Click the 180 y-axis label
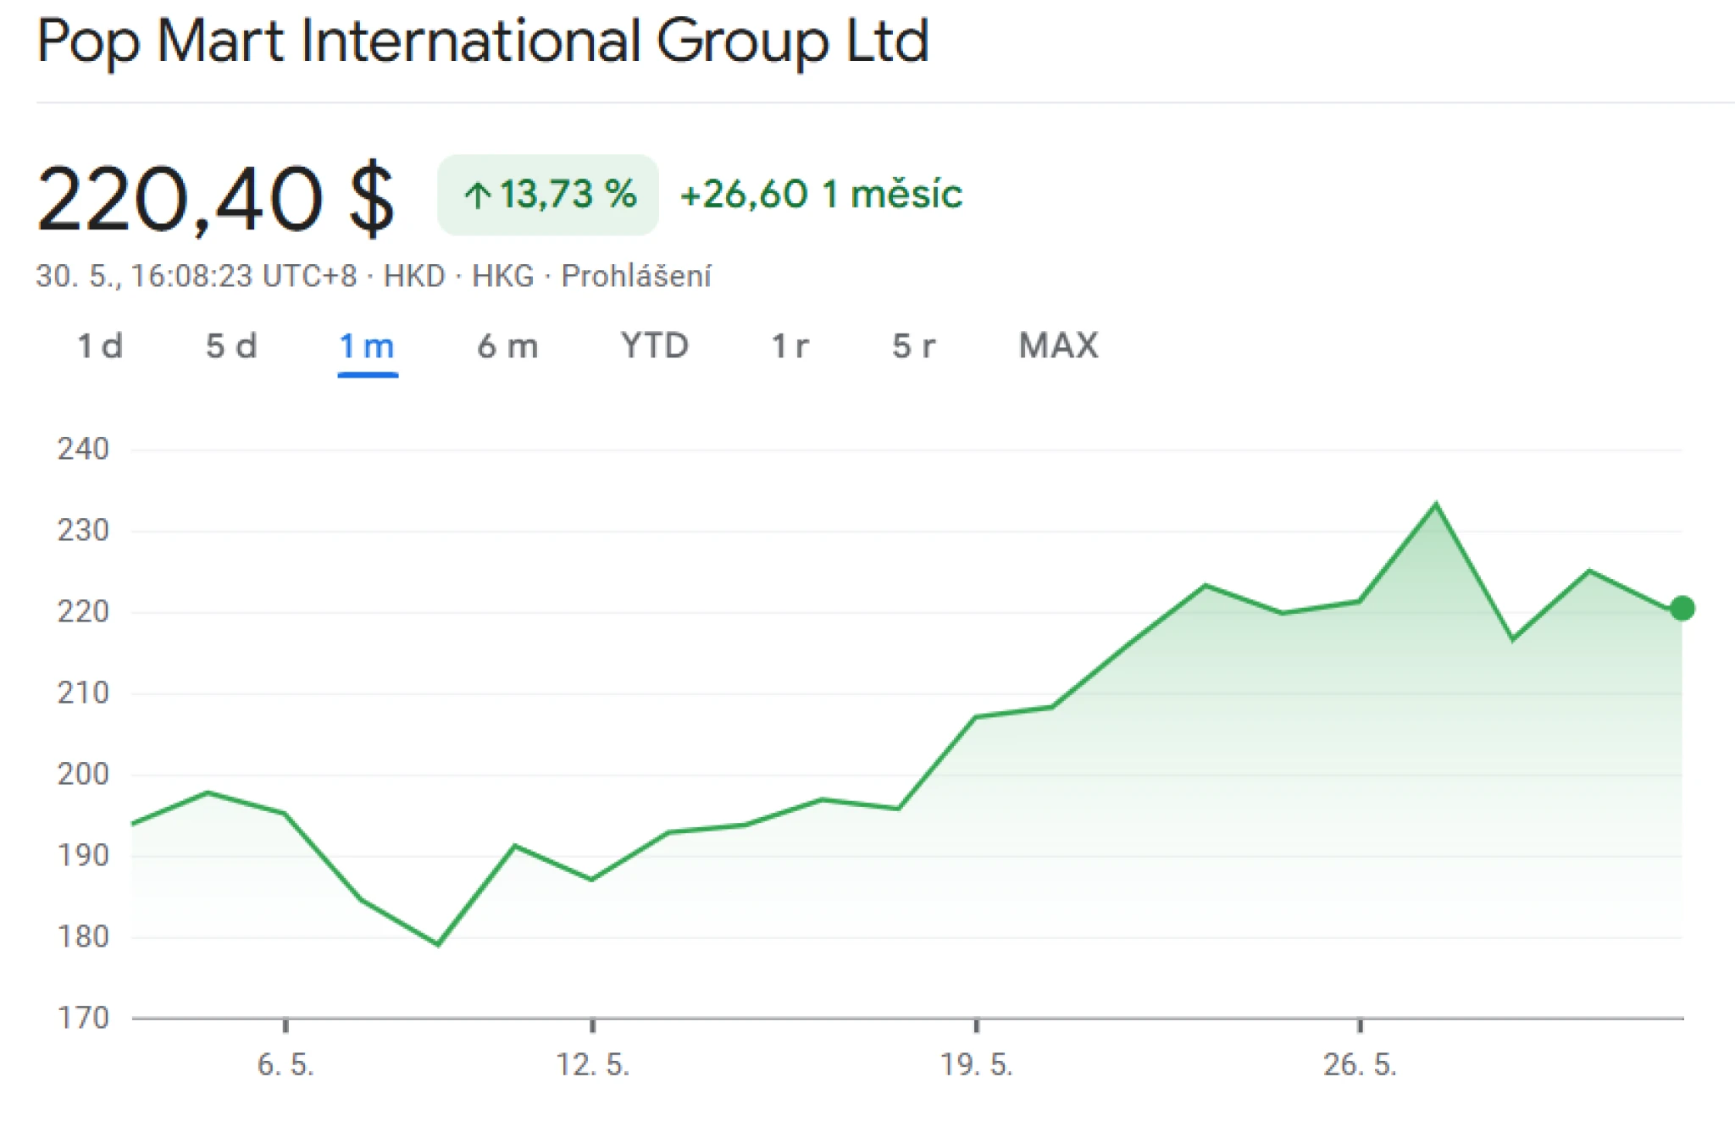 pyautogui.click(x=83, y=936)
